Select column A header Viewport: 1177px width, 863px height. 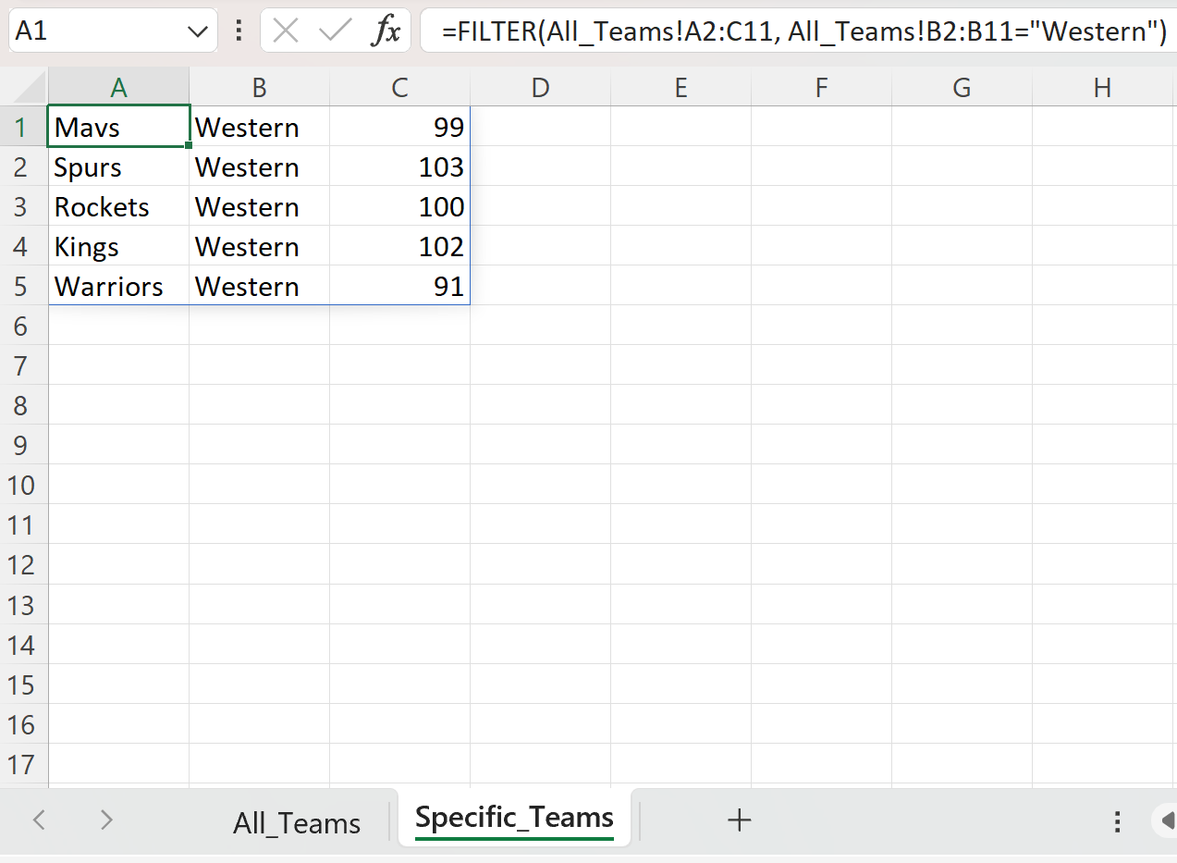pyautogui.click(x=118, y=88)
